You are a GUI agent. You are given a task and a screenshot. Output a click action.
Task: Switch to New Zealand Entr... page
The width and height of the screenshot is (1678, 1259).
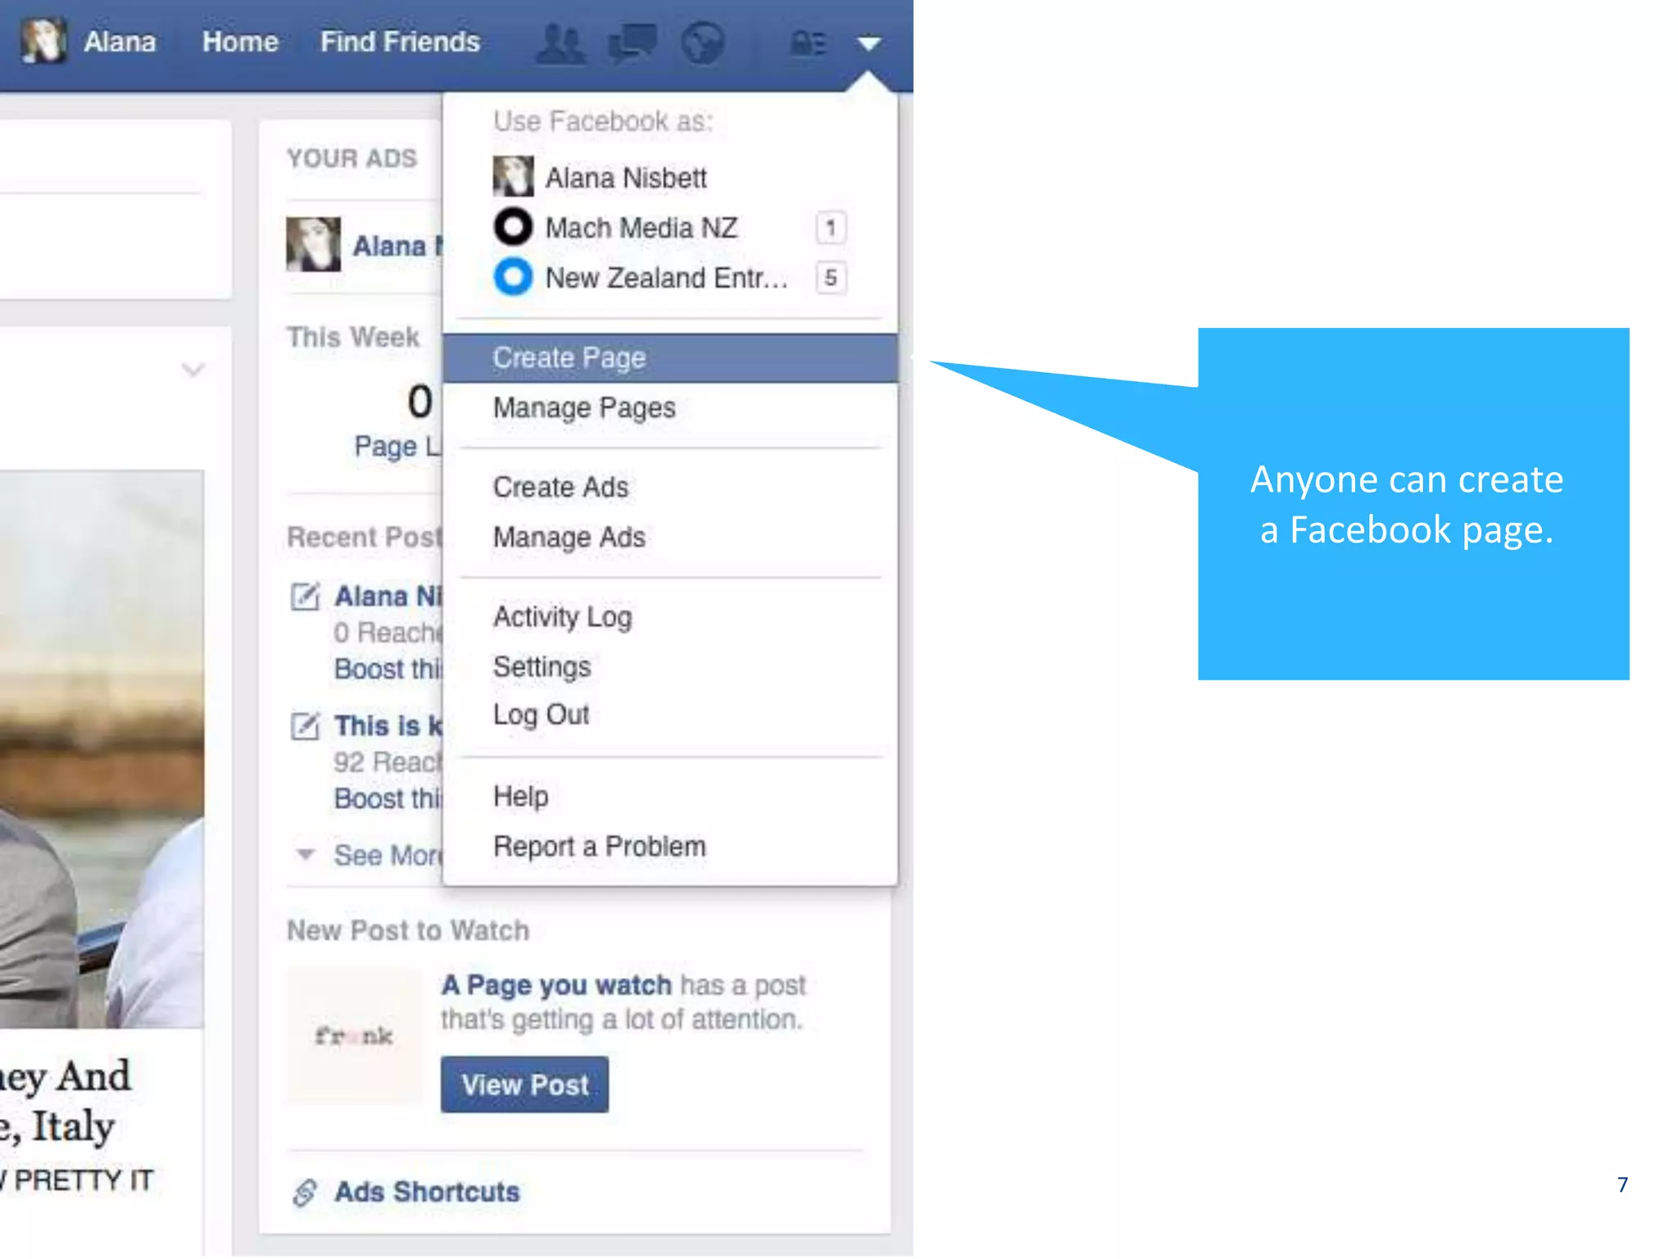pos(670,277)
